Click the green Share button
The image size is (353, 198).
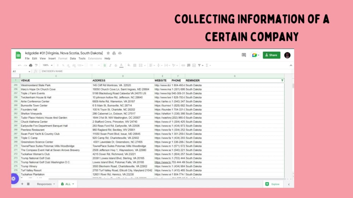click(271, 55)
